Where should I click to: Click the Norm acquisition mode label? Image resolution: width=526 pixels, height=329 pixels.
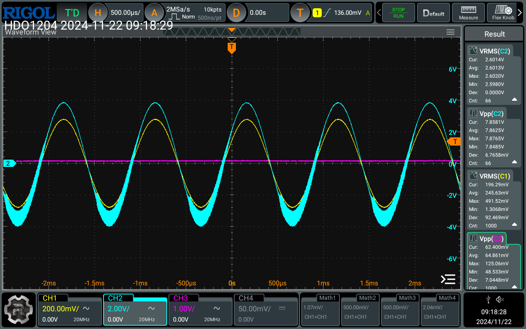[x=188, y=17]
